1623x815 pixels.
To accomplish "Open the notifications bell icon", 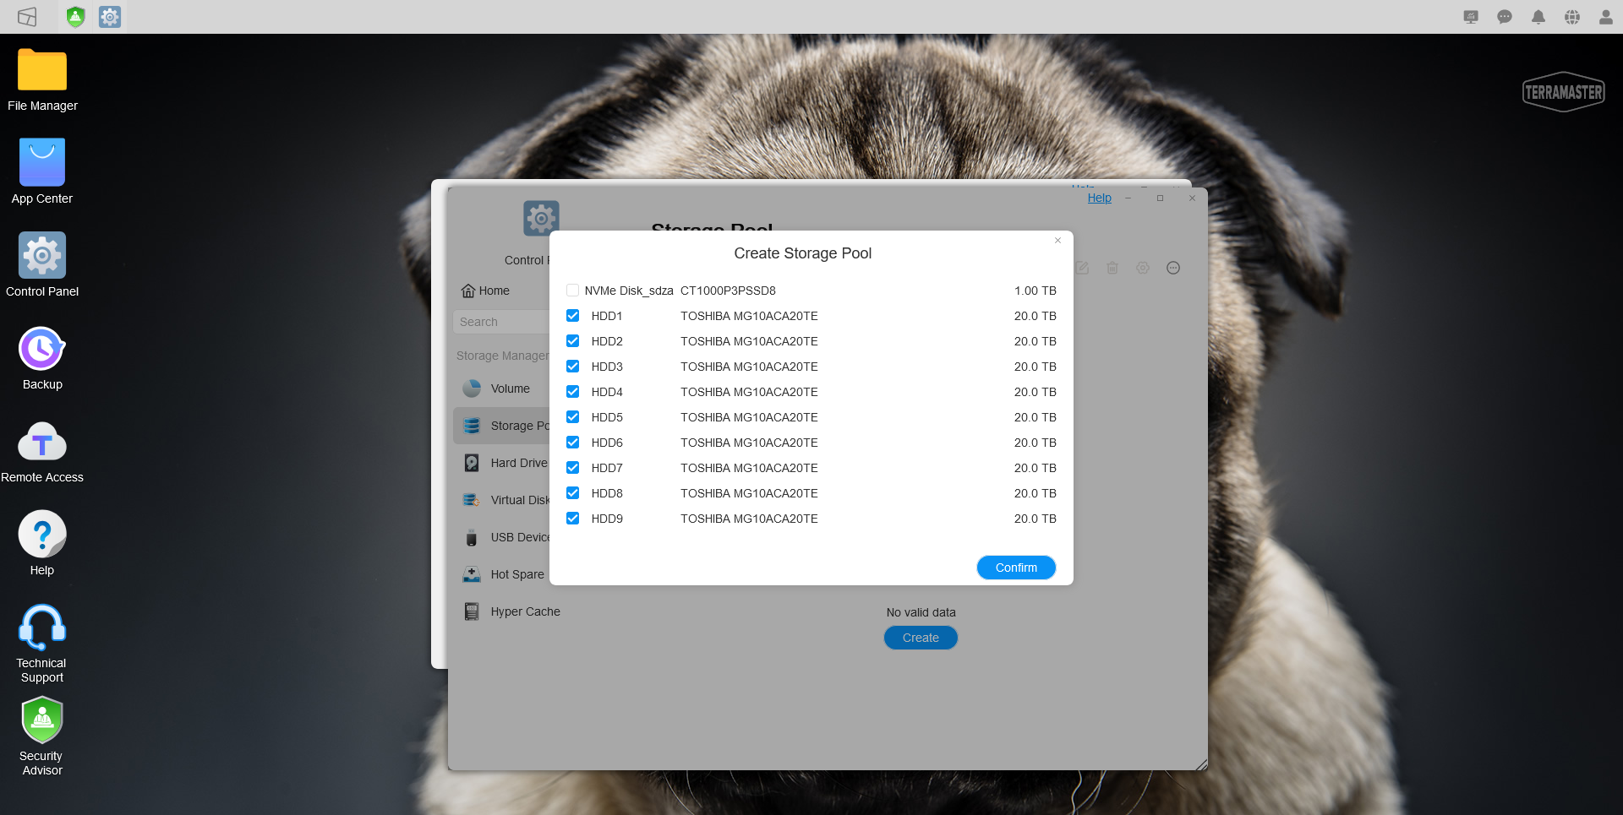I will coord(1538,17).
